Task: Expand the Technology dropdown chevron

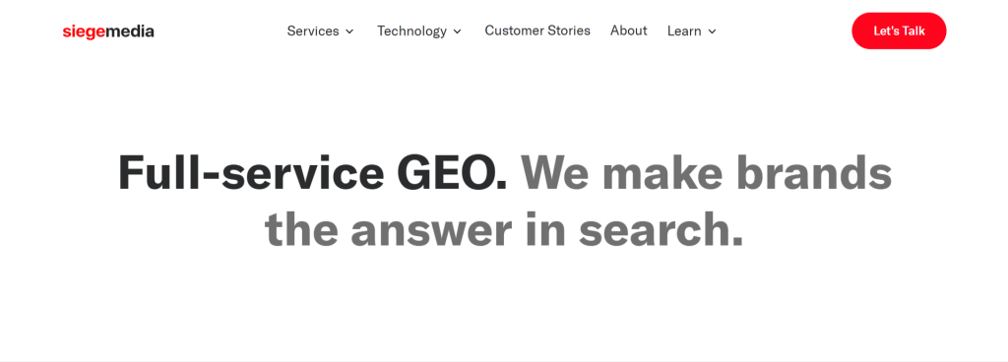Action: 457,31
